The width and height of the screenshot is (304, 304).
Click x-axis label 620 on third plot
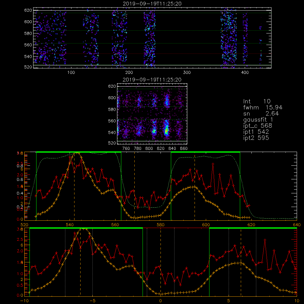(251, 225)
